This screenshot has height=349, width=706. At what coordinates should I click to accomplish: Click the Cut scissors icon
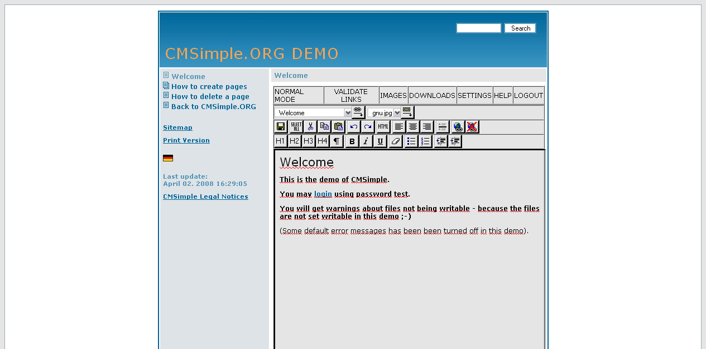310,127
